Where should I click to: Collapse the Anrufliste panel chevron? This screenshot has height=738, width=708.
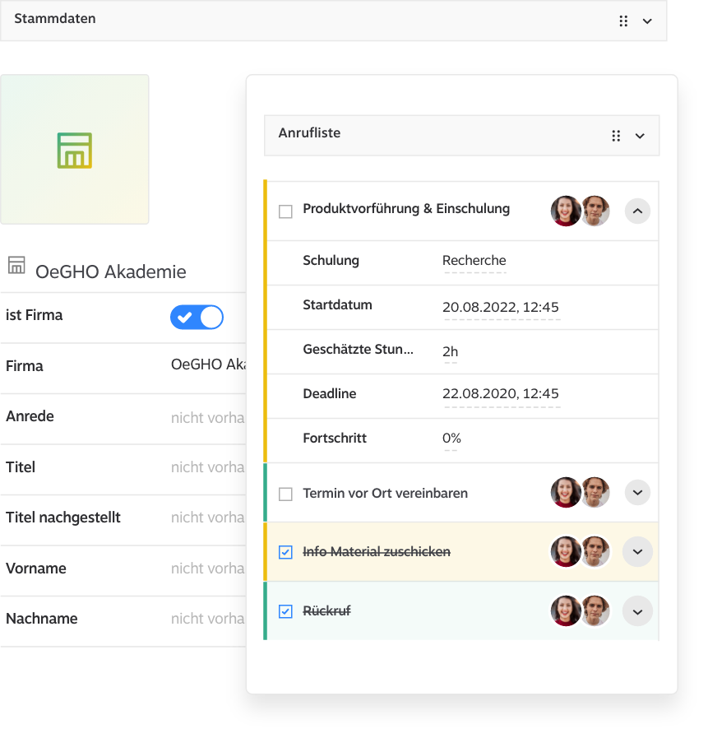point(640,136)
